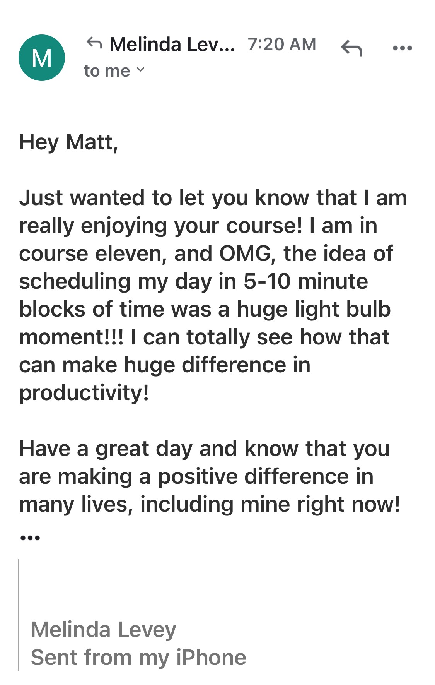Click small reply indicator beside sender name

coord(94,43)
